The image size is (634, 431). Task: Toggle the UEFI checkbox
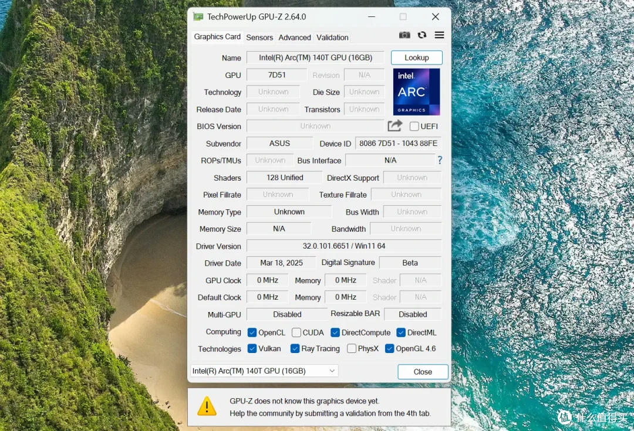[x=414, y=126]
